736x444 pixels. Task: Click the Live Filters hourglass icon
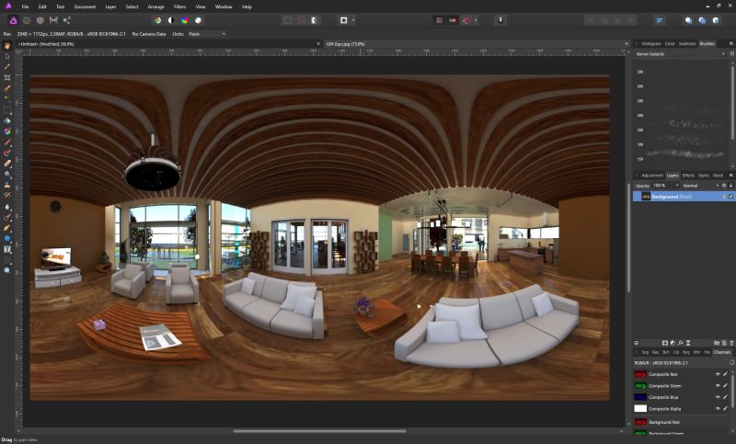688,343
